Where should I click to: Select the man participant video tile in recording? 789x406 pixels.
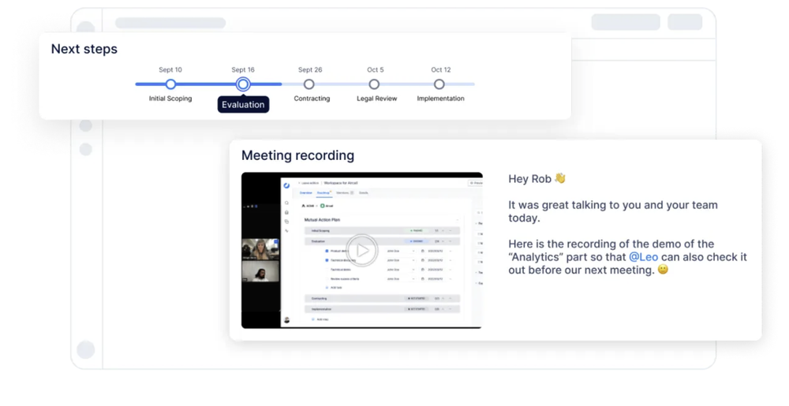260,271
